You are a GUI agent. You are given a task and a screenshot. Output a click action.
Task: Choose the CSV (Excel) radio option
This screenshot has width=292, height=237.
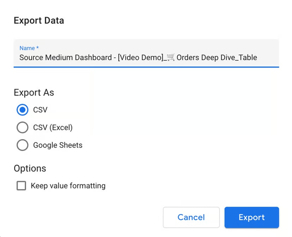click(x=22, y=127)
